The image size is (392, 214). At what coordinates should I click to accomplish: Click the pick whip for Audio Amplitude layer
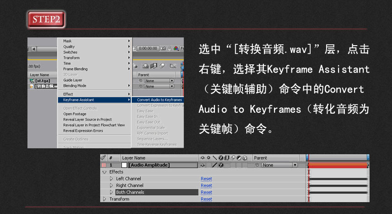pyautogui.click(x=257, y=165)
